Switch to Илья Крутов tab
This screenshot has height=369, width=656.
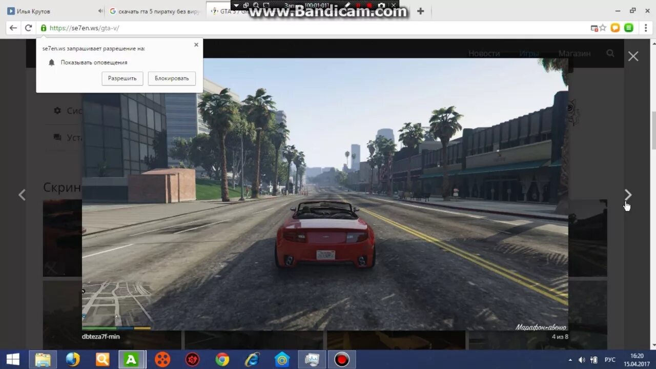pos(54,11)
